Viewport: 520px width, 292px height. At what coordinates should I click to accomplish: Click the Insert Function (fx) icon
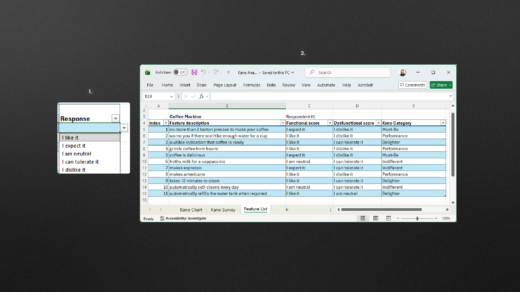pyautogui.click(x=202, y=96)
